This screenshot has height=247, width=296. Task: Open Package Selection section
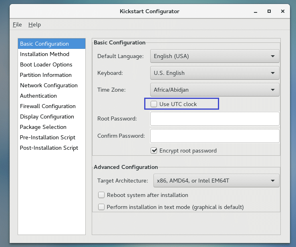(43, 127)
